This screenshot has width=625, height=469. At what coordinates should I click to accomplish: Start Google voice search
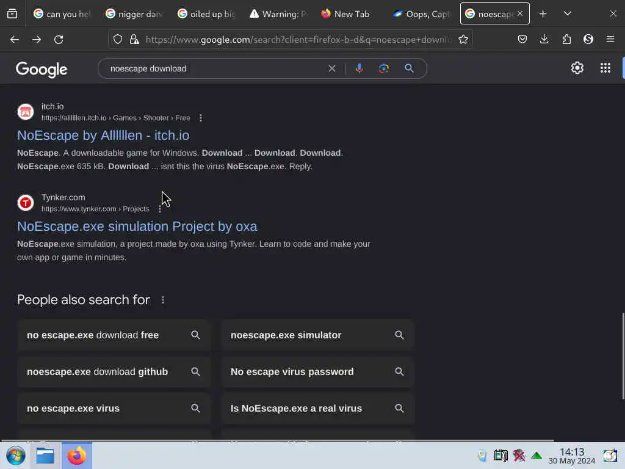click(359, 68)
